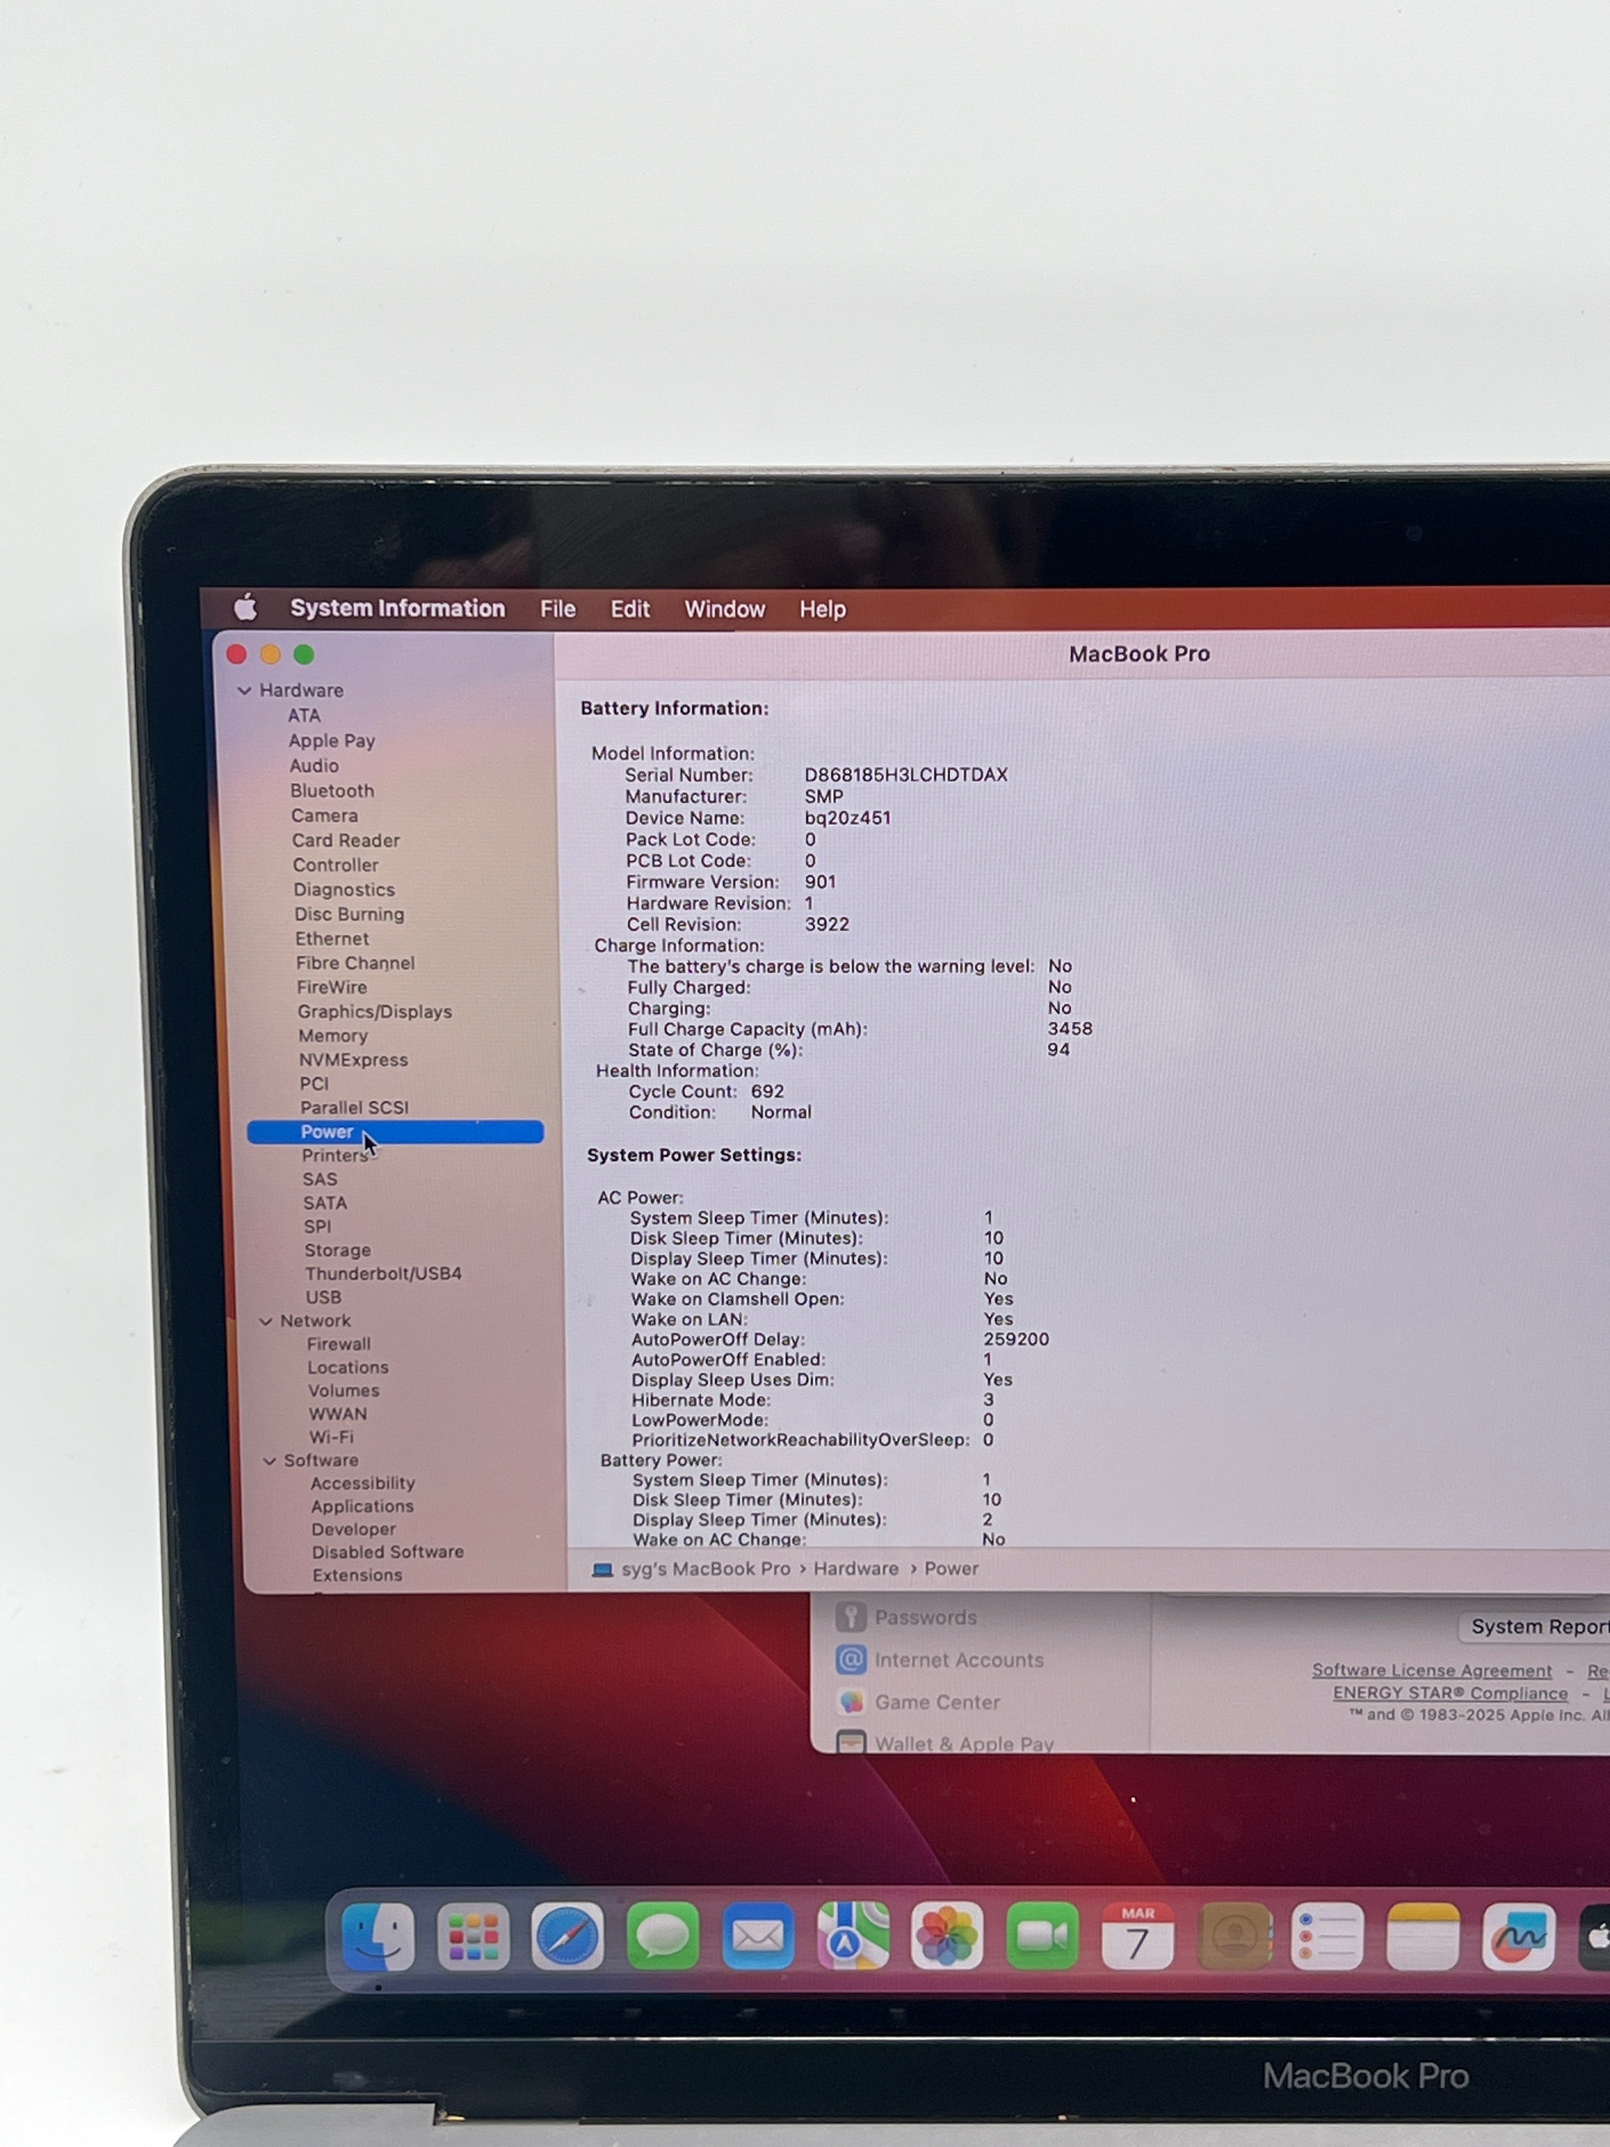Click System Report button in background window

tap(1536, 1627)
